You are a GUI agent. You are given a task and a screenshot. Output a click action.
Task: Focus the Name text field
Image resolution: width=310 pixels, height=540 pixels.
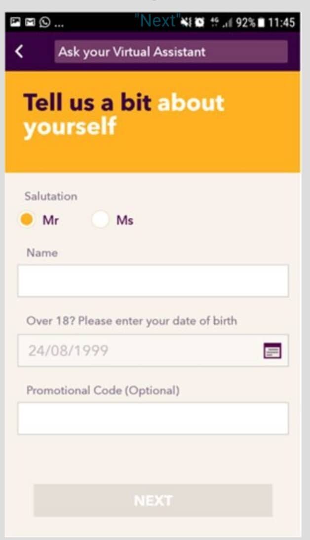[x=153, y=281]
